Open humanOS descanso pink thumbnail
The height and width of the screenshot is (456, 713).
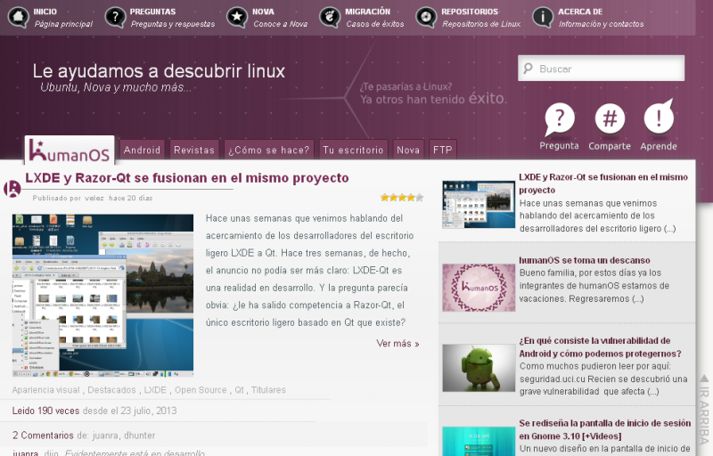pyautogui.click(x=479, y=288)
